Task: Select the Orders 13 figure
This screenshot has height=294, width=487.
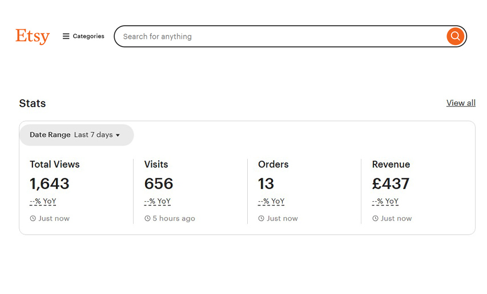Action: pyautogui.click(x=266, y=183)
